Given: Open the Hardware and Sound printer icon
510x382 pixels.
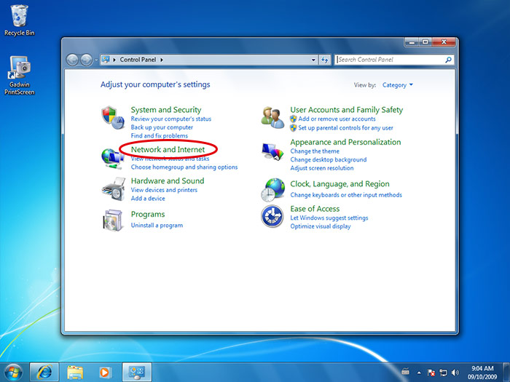Looking at the screenshot, I should 113,189.
